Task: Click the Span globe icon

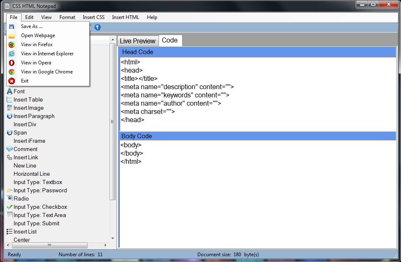Action: [x=9, y=132]
